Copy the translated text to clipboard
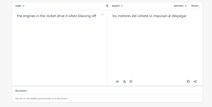The height and width of the screenshot is (107, 212). pos(188,82)
